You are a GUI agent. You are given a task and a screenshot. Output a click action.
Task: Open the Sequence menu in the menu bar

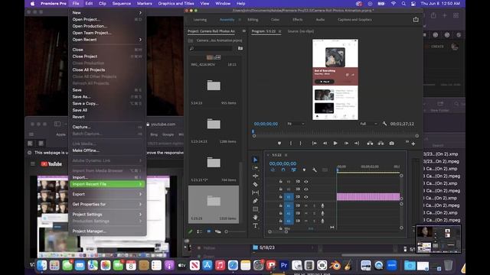[x=122, y=3]
